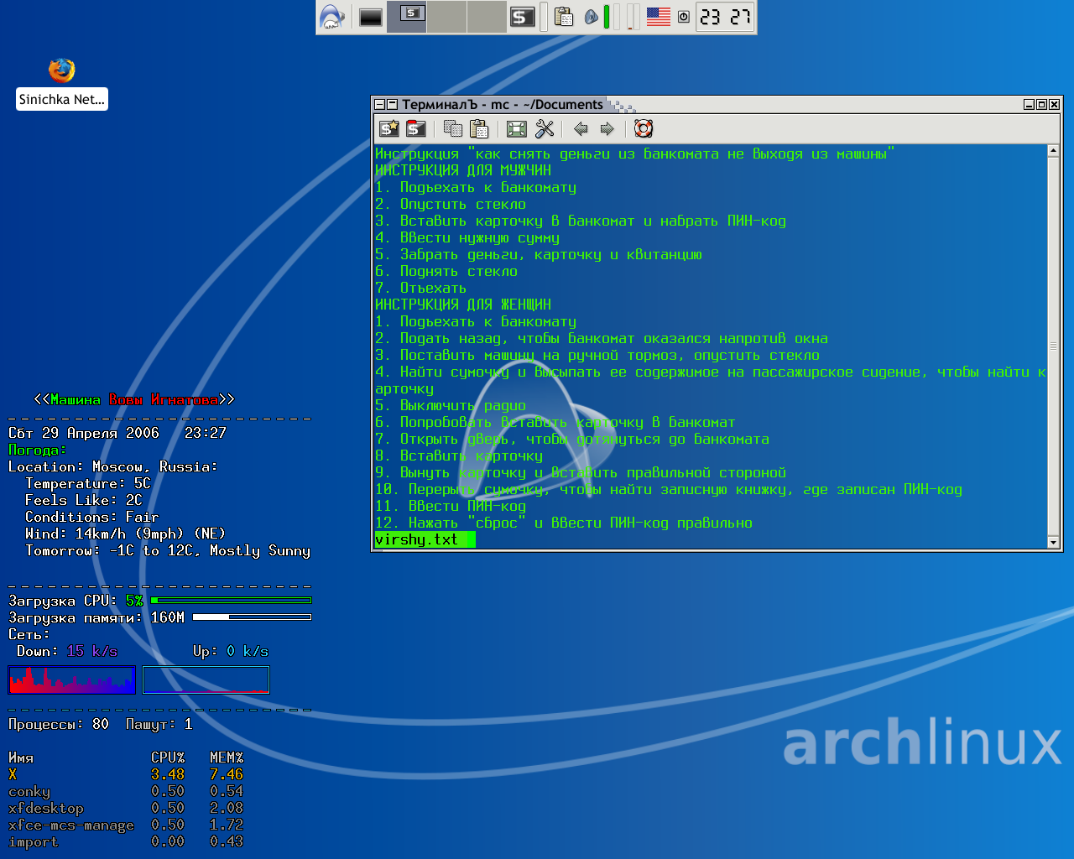Click the power logout button in panel

684,17
